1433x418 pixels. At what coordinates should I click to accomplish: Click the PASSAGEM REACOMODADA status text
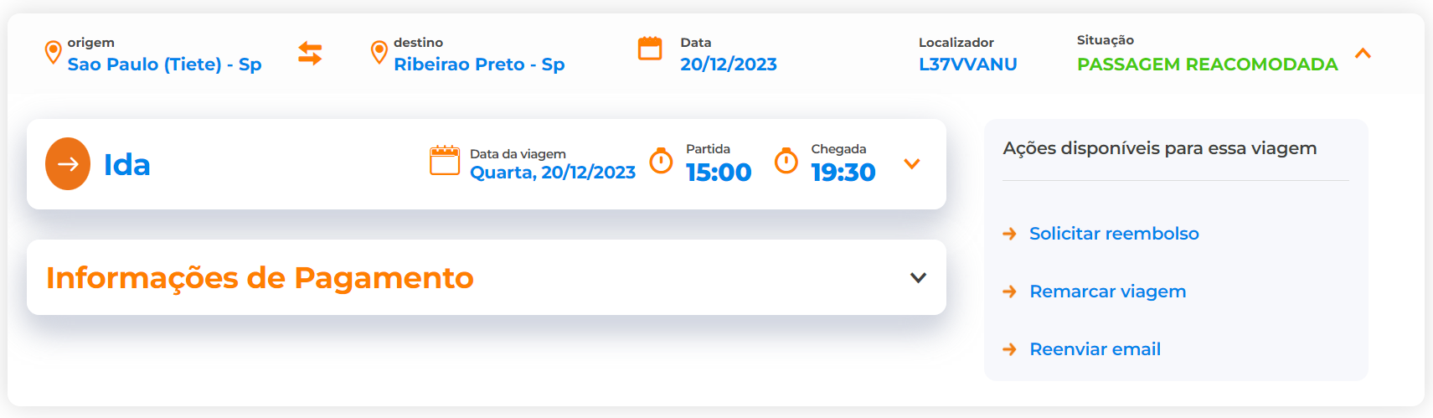1207,65
